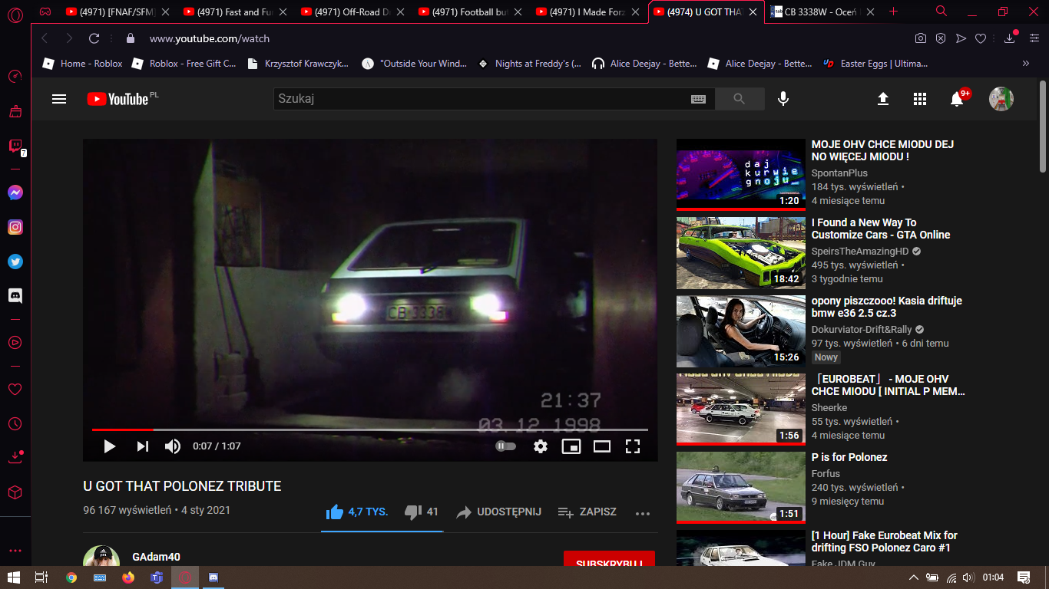The height and width of the screenshot is (589, 1049).
Task: Open video settings gear
Action: [x=541, y=446]
